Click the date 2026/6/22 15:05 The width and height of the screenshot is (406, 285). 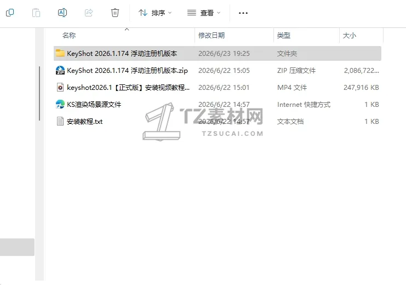[224, 71]
